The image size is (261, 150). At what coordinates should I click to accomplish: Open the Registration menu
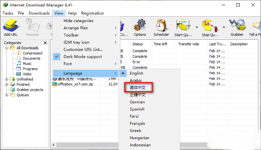(92, 13)
